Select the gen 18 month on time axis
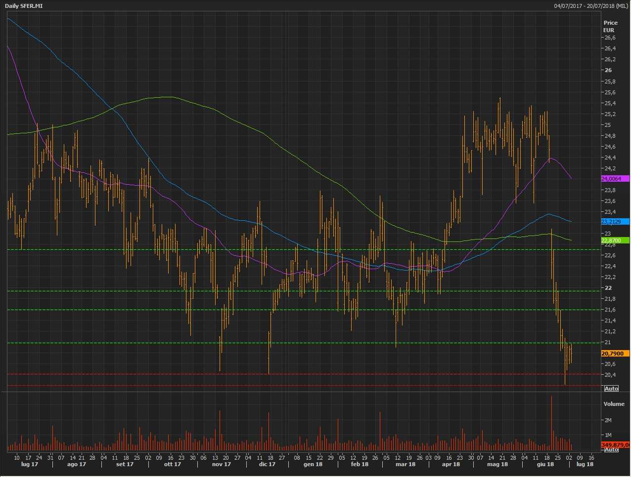The image size is (631, 477). [313, 464]
